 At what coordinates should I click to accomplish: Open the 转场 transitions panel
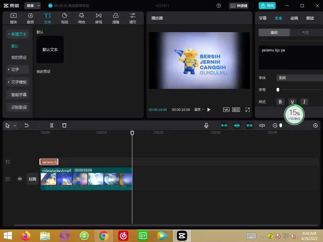click(99, 18)
